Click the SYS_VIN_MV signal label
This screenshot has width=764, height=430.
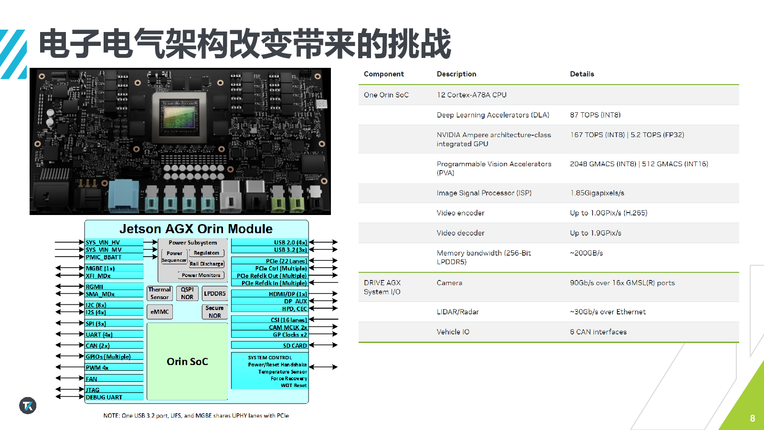[104, 250]
